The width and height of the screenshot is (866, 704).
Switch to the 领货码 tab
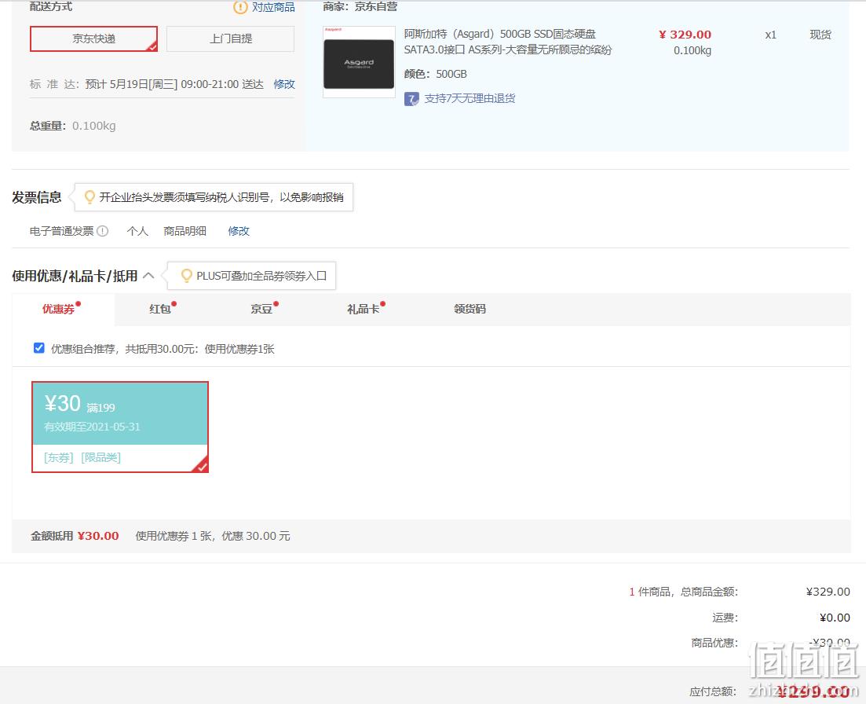tap(470, 309)
